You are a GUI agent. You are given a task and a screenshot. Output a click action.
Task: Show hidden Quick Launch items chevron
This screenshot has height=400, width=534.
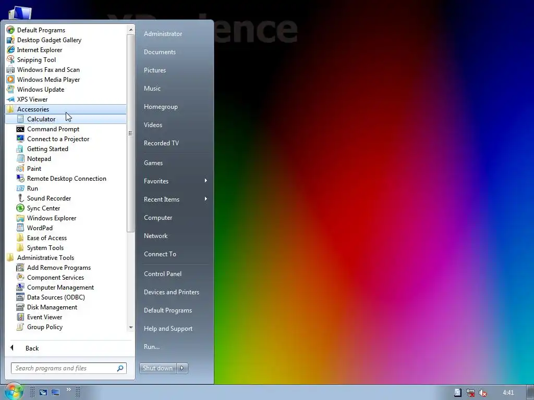tap(68, 390)
